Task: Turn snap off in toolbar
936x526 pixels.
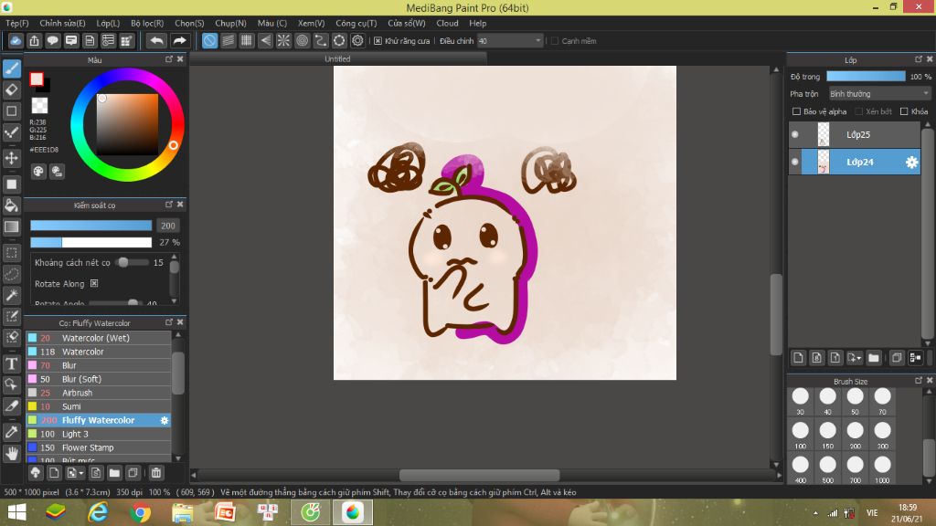Action: point(209,40)
